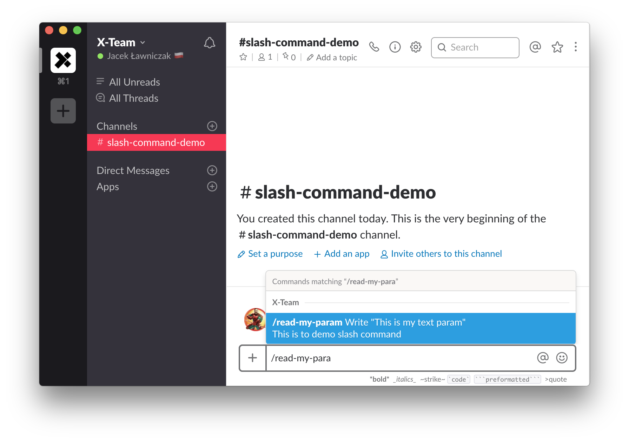
Task: Open a direct message with plus icon
Action: click(x=212, y=170)
